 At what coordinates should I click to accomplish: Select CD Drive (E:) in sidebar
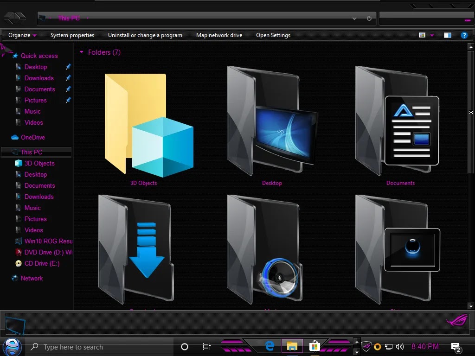pyautogui.click(x=42, y=264)
